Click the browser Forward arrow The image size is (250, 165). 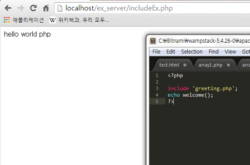coord(20,8)
